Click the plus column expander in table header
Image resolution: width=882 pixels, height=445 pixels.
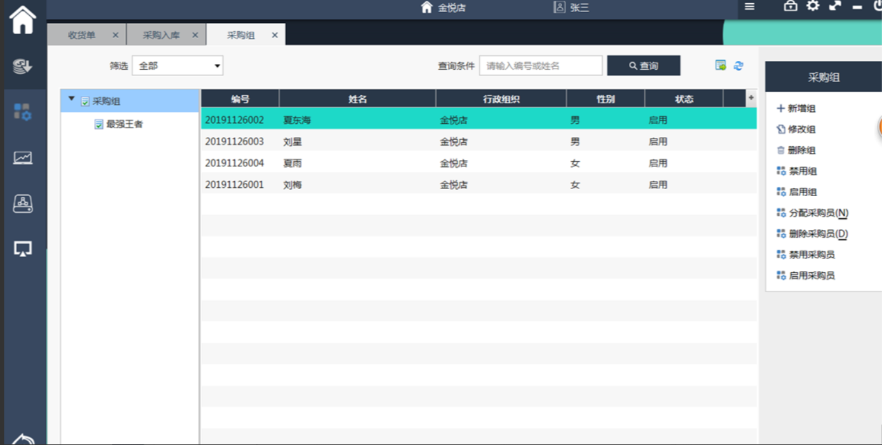[751, 98]
